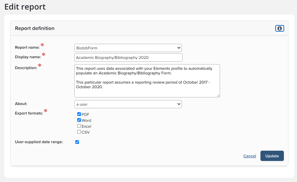Open the Report name dropdown
The image size is (297, 182).
128,48
